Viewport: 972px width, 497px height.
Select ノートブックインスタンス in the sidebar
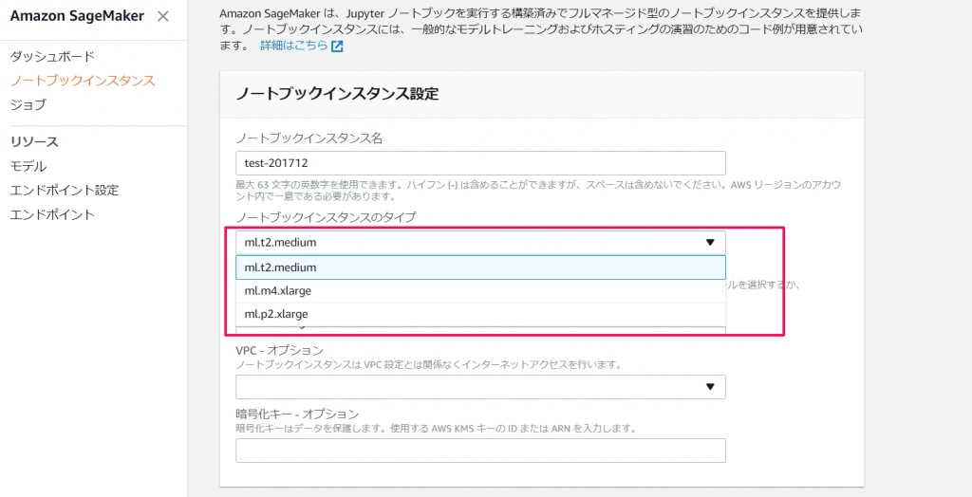coord(83,81)
